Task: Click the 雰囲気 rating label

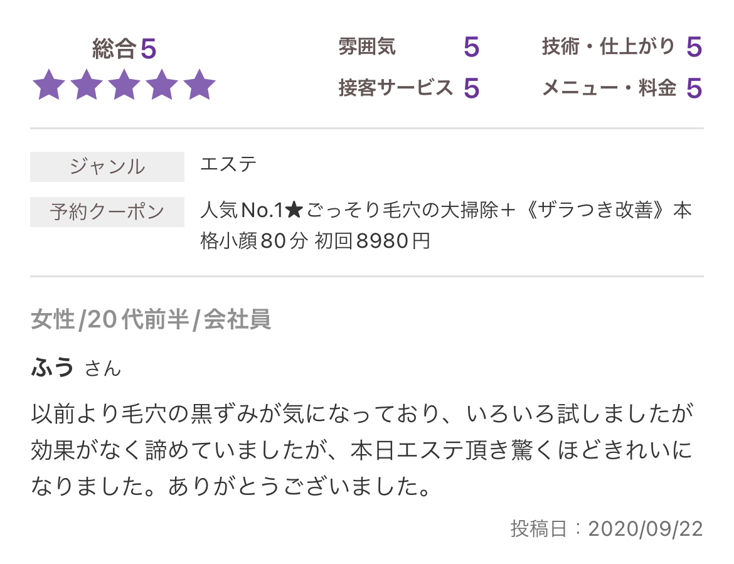Action: pyautogui.click(x=367, y=47)
